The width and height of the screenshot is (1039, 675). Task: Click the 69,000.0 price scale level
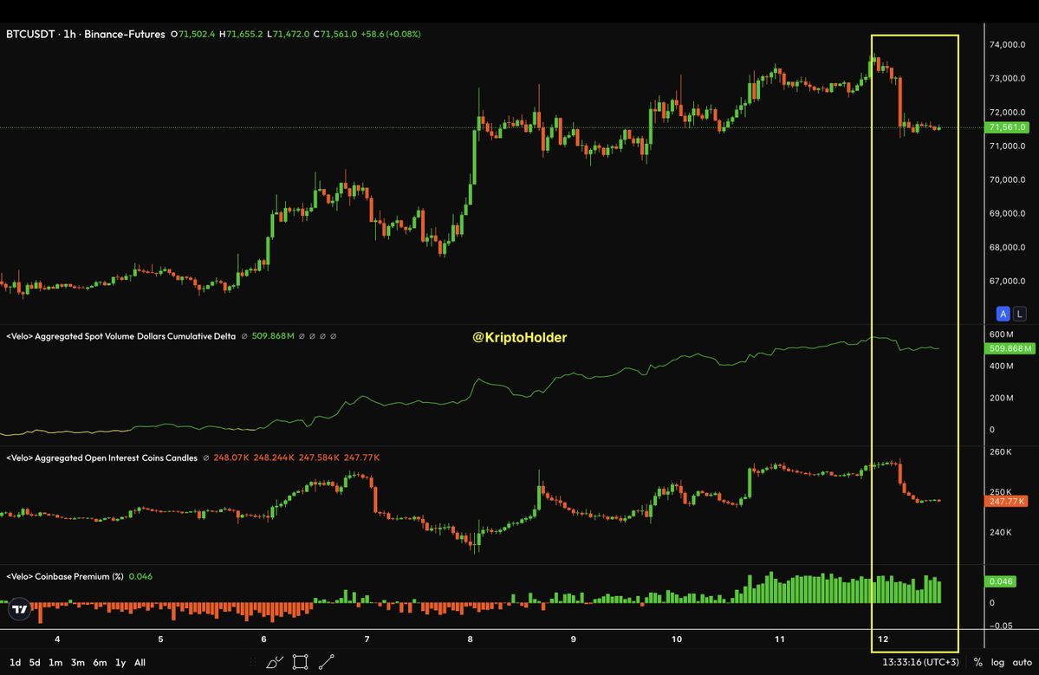pos(1007,213)
